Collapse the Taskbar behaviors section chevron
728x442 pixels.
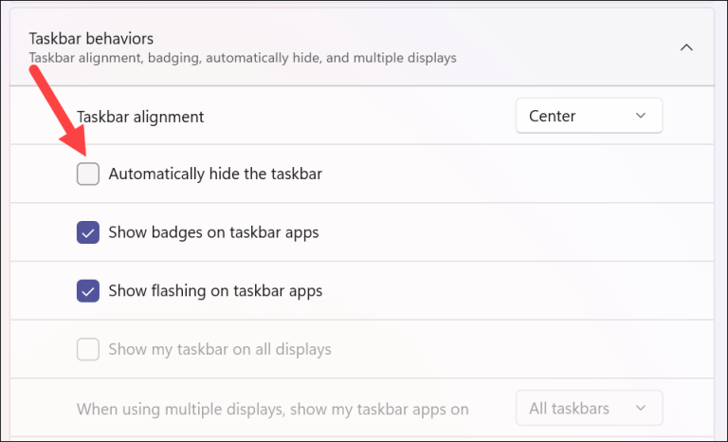click(686, 47)
